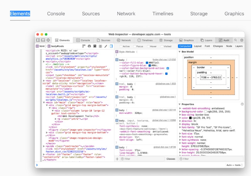The image size is (251, 176).
Task: Open the Storage link at page top
Action: 199,14
